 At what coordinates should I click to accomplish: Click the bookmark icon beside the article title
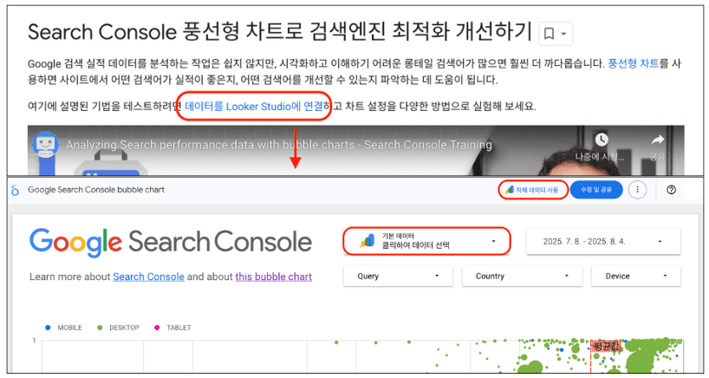click(x=549, y=34)
